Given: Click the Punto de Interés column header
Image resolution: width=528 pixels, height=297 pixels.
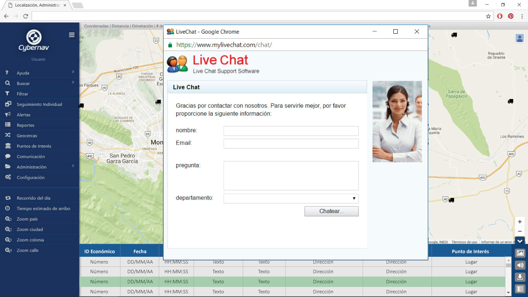Looking at the screenshot, I should click(470, 251).
